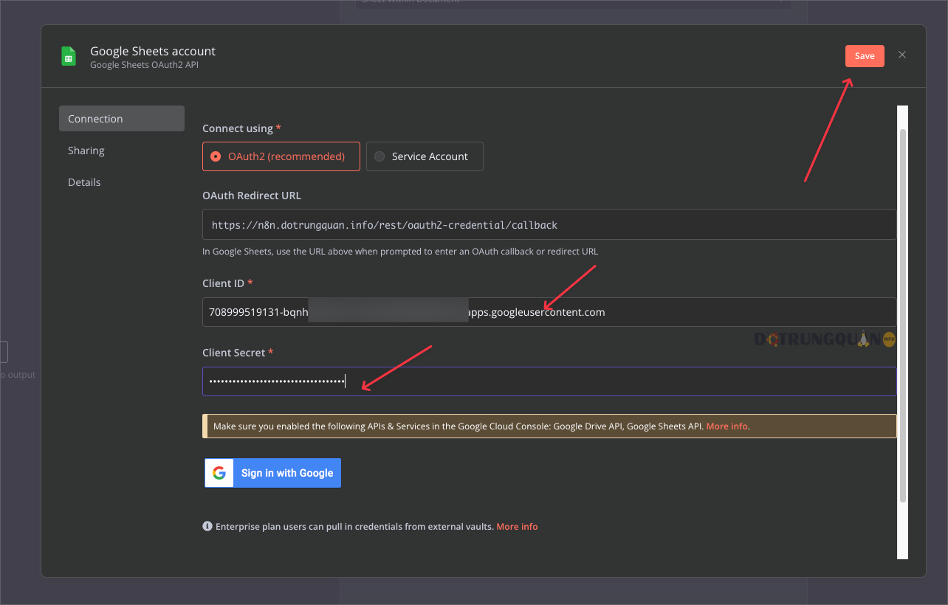The width and height of the screenshot is (948, 605).
Task: Click the Google Sheets OAuth2 API subtitle
Action: [x=144, y=65]
